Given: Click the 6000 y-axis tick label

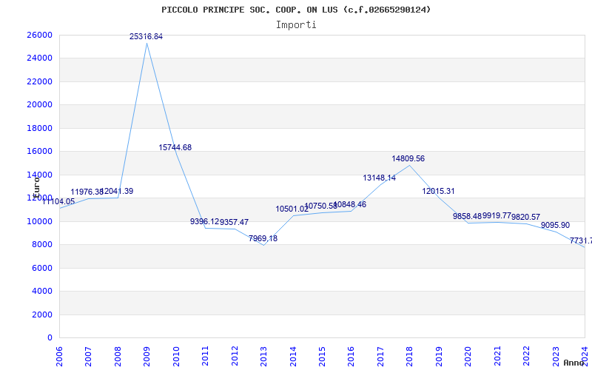Looking at the screenshot, I should coord(42,268).
